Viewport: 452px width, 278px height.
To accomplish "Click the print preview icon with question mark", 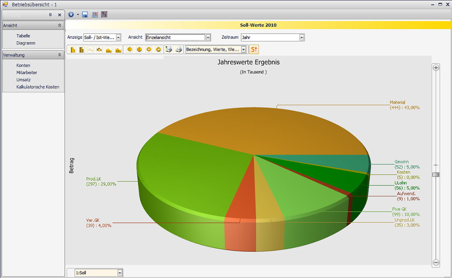I will pos(169,49).
